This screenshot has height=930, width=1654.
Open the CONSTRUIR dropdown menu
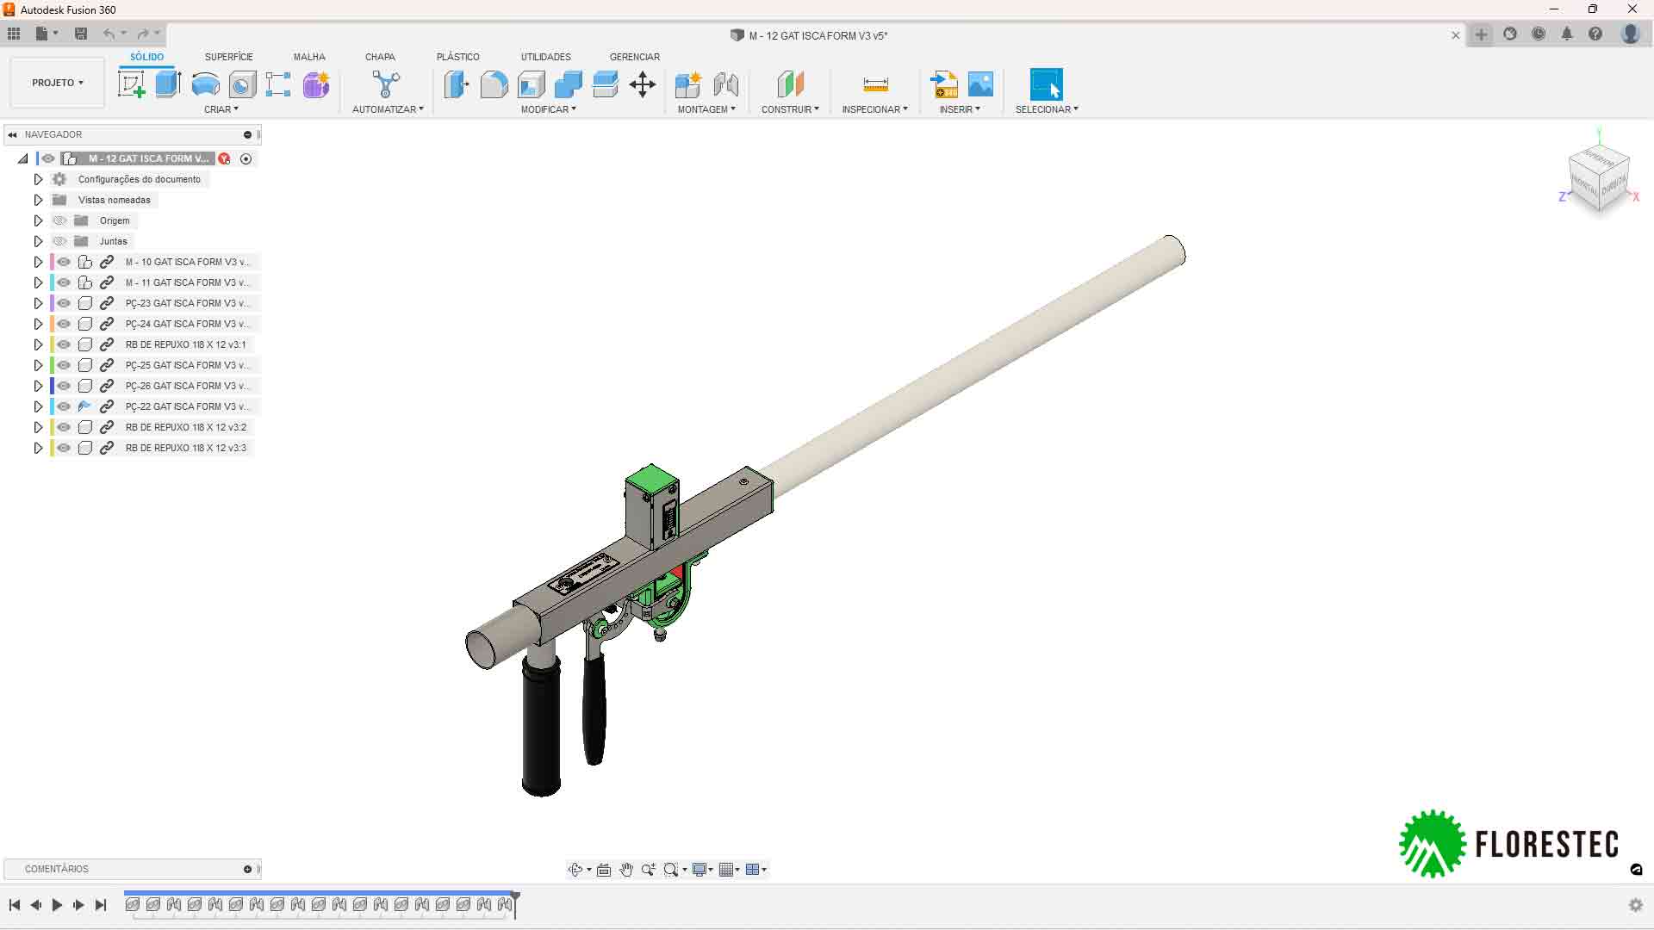pos(790,109)
